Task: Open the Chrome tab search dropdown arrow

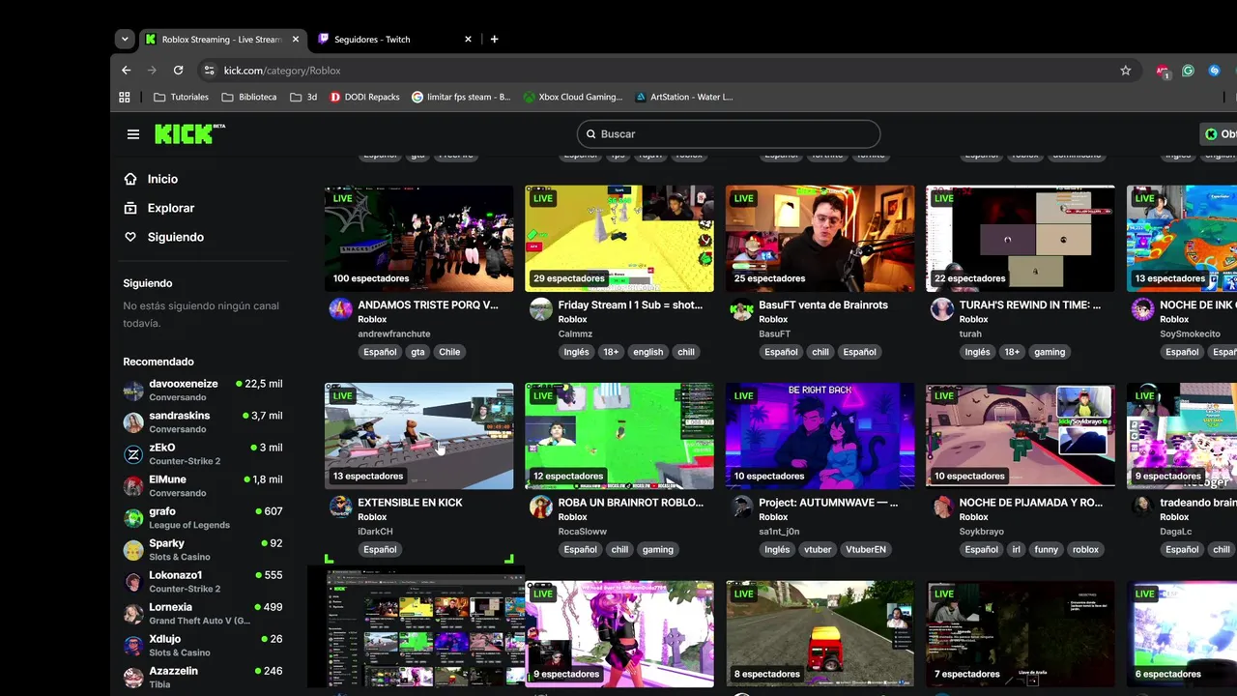Action: (x=125, y=40)
